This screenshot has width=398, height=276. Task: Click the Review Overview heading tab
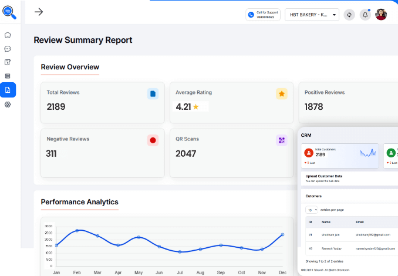(70, 67)
